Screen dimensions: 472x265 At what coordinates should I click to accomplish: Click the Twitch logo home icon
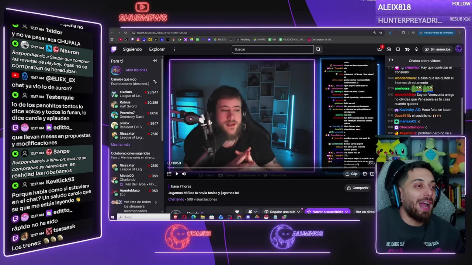click(114, 49)
